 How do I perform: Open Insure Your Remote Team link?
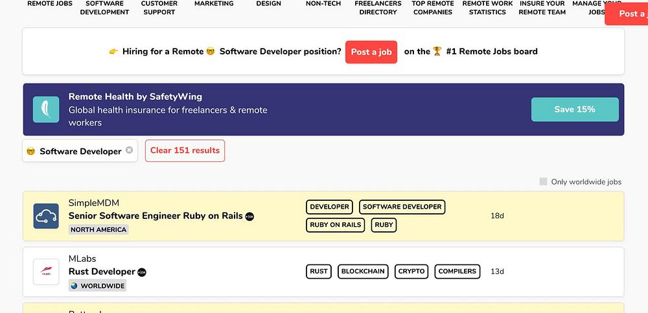coord(542,8)
